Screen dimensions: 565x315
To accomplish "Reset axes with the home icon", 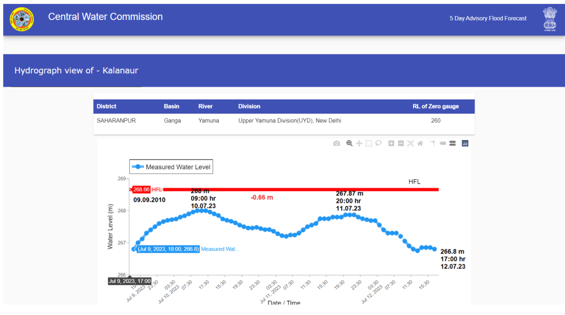I will 420,143.
